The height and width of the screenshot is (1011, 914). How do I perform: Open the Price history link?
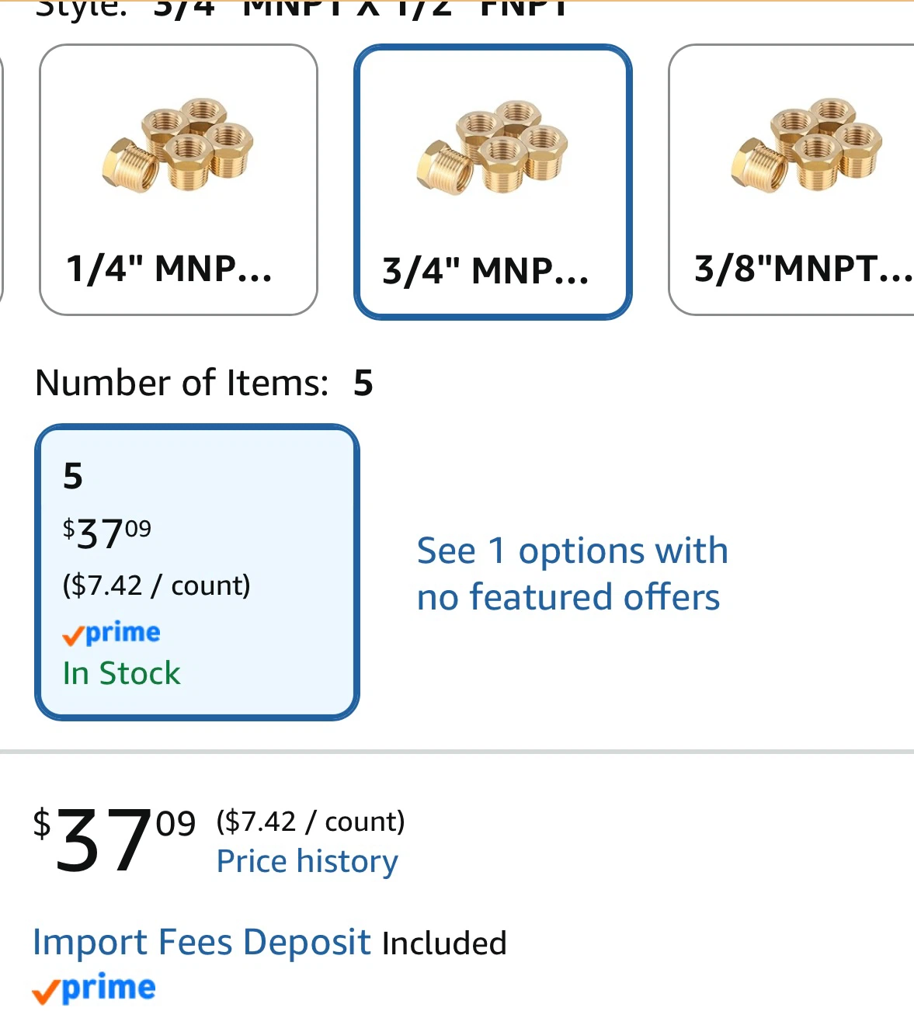click(x=307, y=860)
